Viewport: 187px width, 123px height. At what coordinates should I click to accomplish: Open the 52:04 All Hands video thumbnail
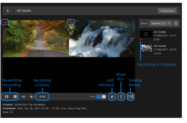click(146, 48)
